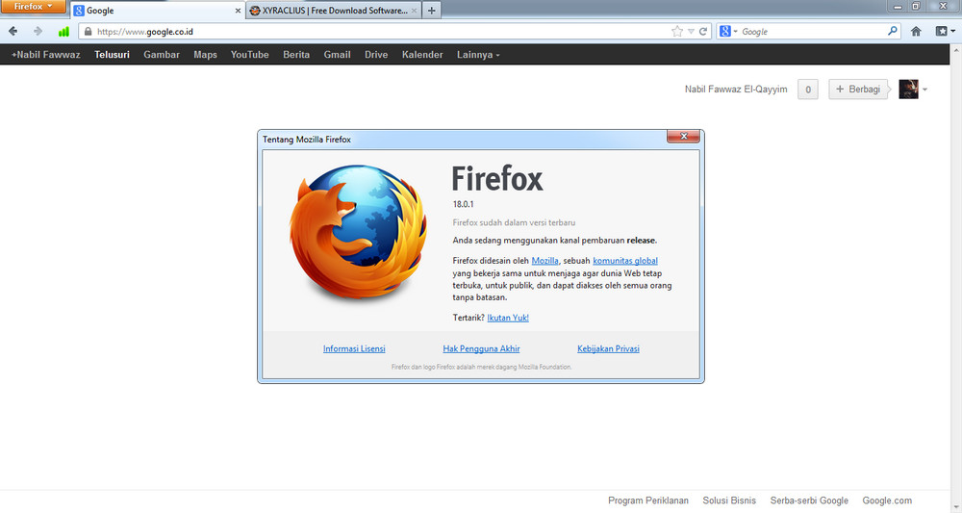Screen dimensions: 962x513
Task: Open the notifications counter showing 0
Action: [x=808, y=89]
